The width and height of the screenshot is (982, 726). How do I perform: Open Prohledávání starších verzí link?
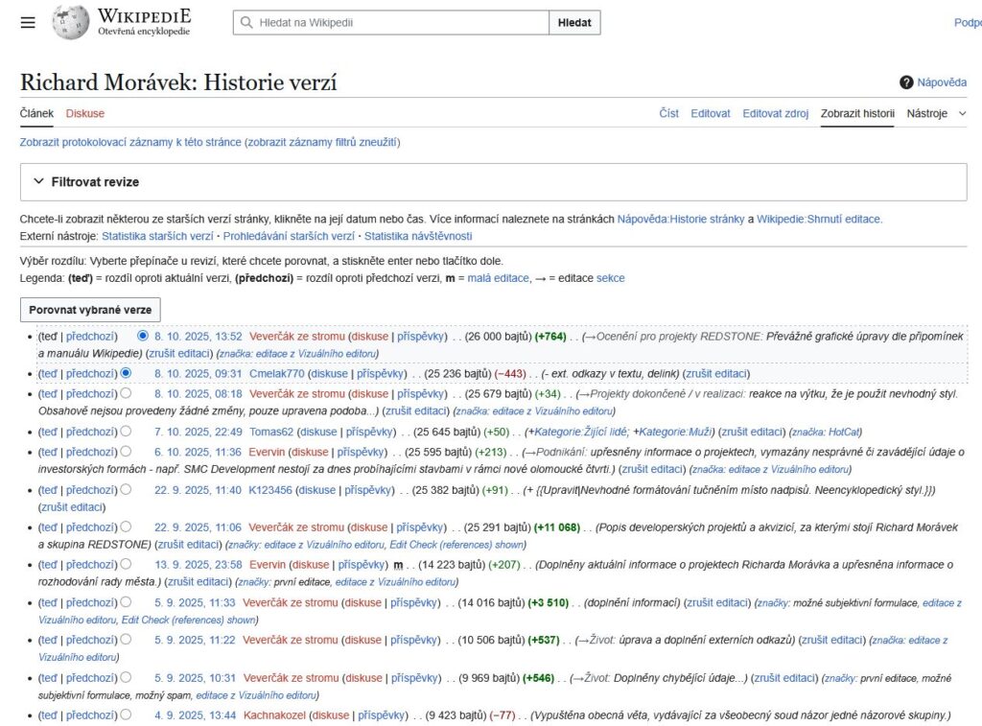pyautogui.click(x=289, y=236)
